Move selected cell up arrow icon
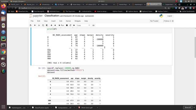This screenshot has height=110, width=196. coord(51,25)
